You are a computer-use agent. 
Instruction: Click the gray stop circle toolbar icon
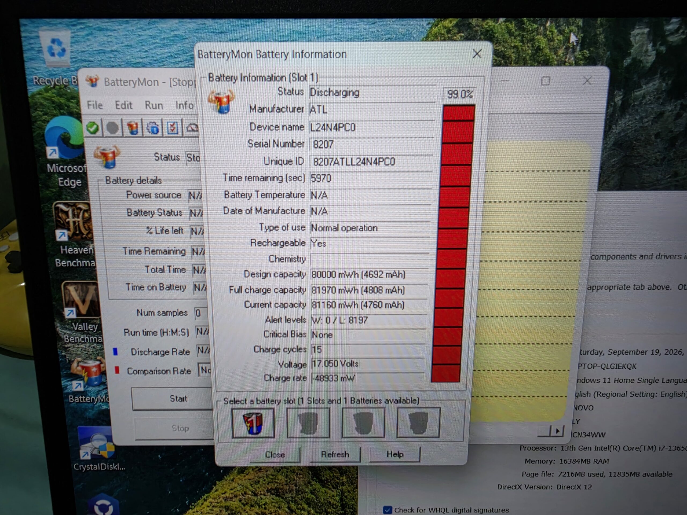[x=112, y=128]
